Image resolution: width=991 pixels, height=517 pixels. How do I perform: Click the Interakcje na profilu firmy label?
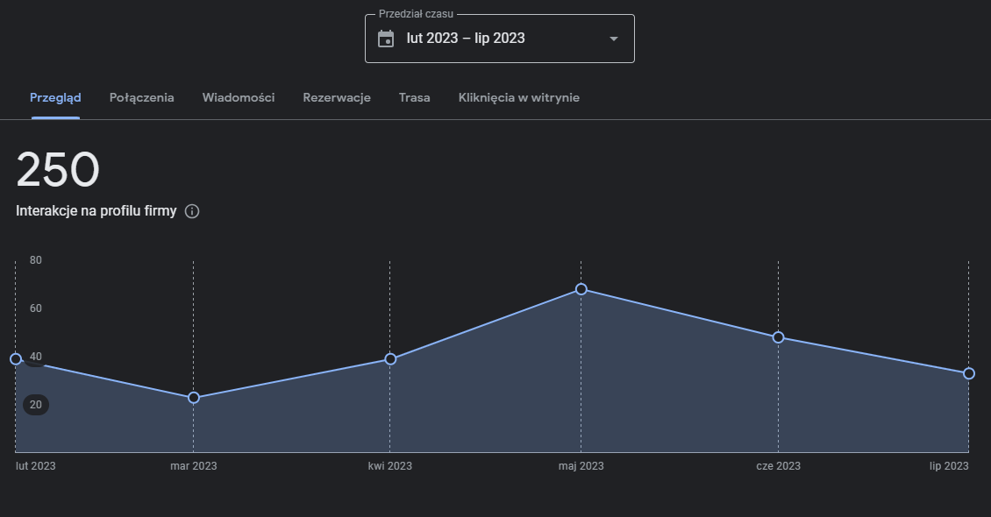click(96, 211)
